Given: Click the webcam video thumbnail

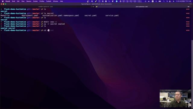Looking at the screenshot, I should point(175,98).
